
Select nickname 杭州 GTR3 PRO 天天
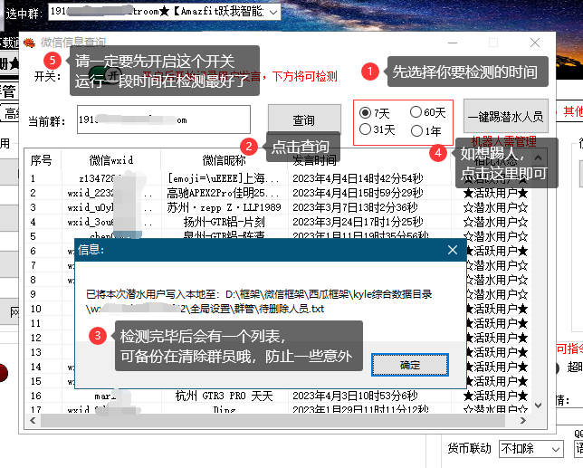click(x=225, y=396)
